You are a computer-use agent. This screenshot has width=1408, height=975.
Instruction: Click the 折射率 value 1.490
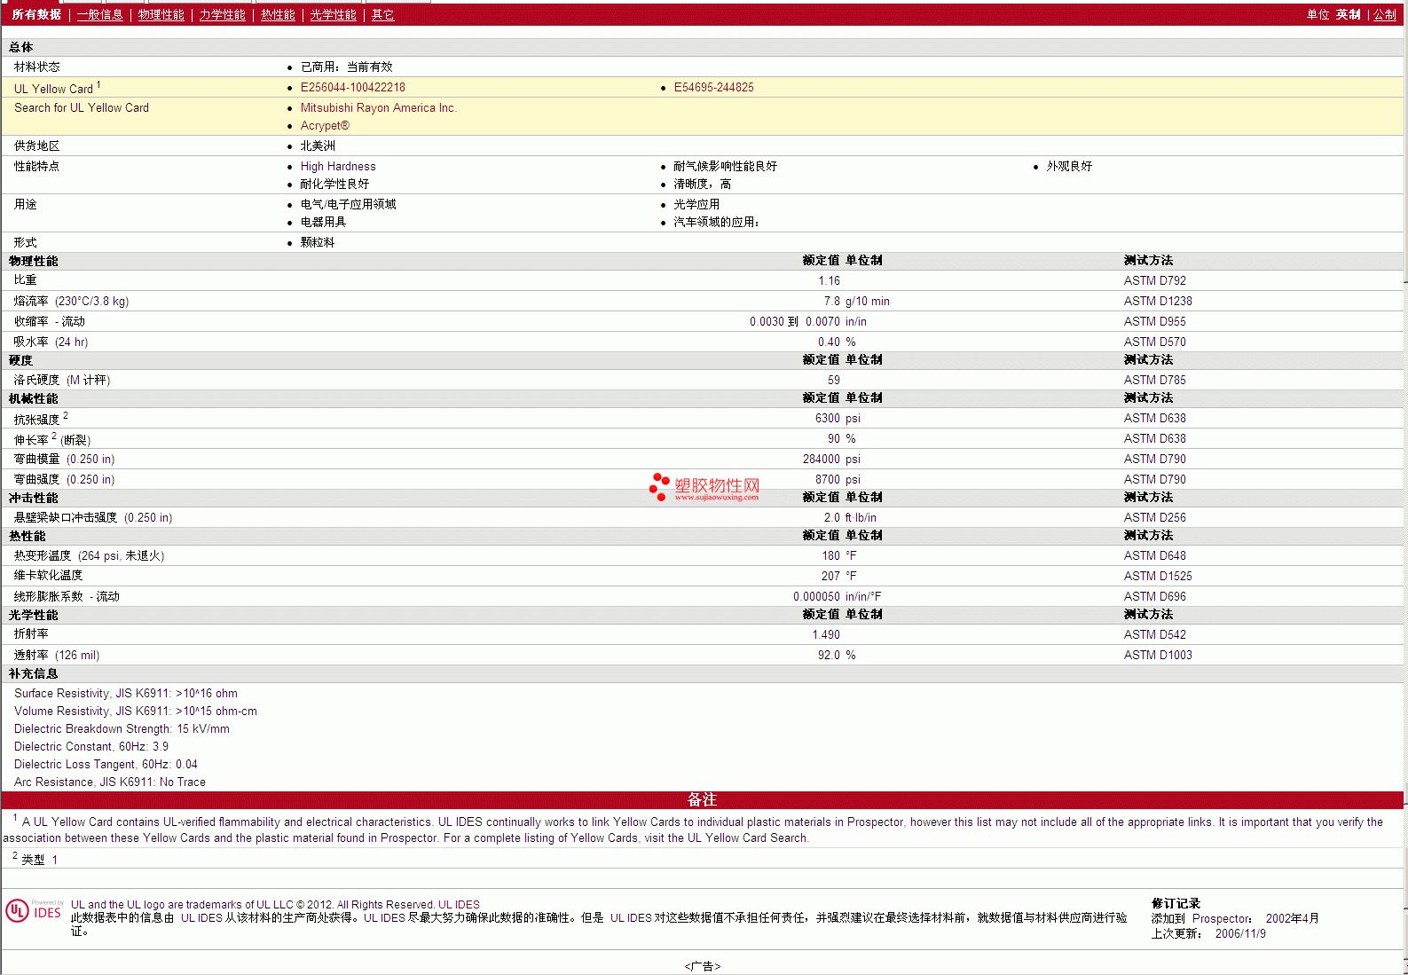[826, 635]
